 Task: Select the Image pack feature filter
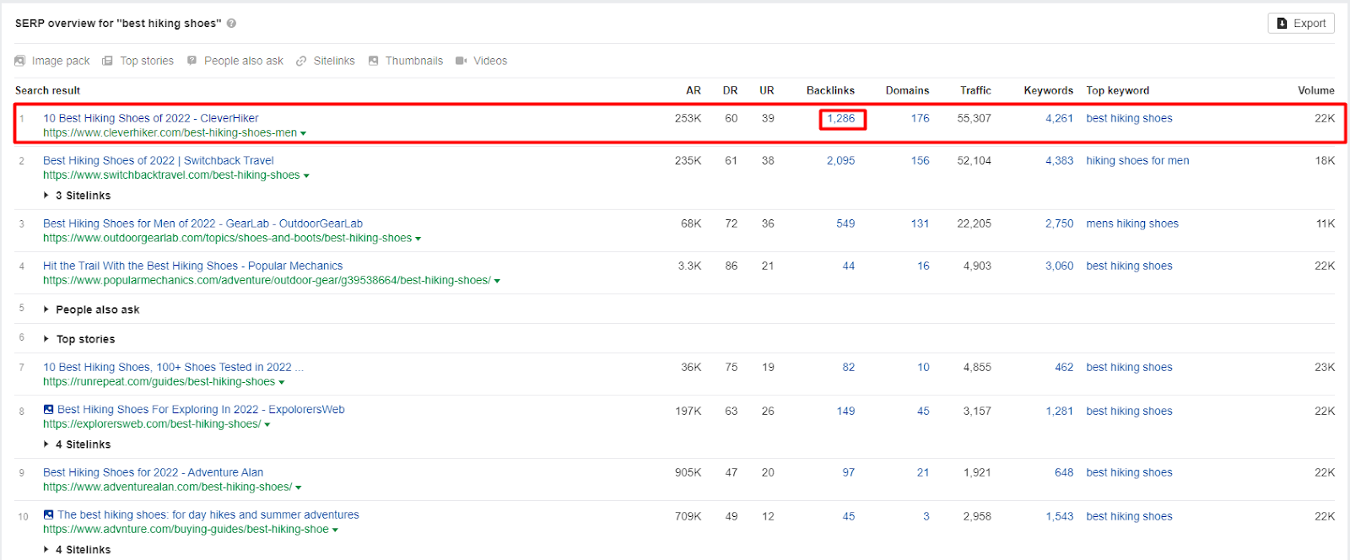click(52, 61)
